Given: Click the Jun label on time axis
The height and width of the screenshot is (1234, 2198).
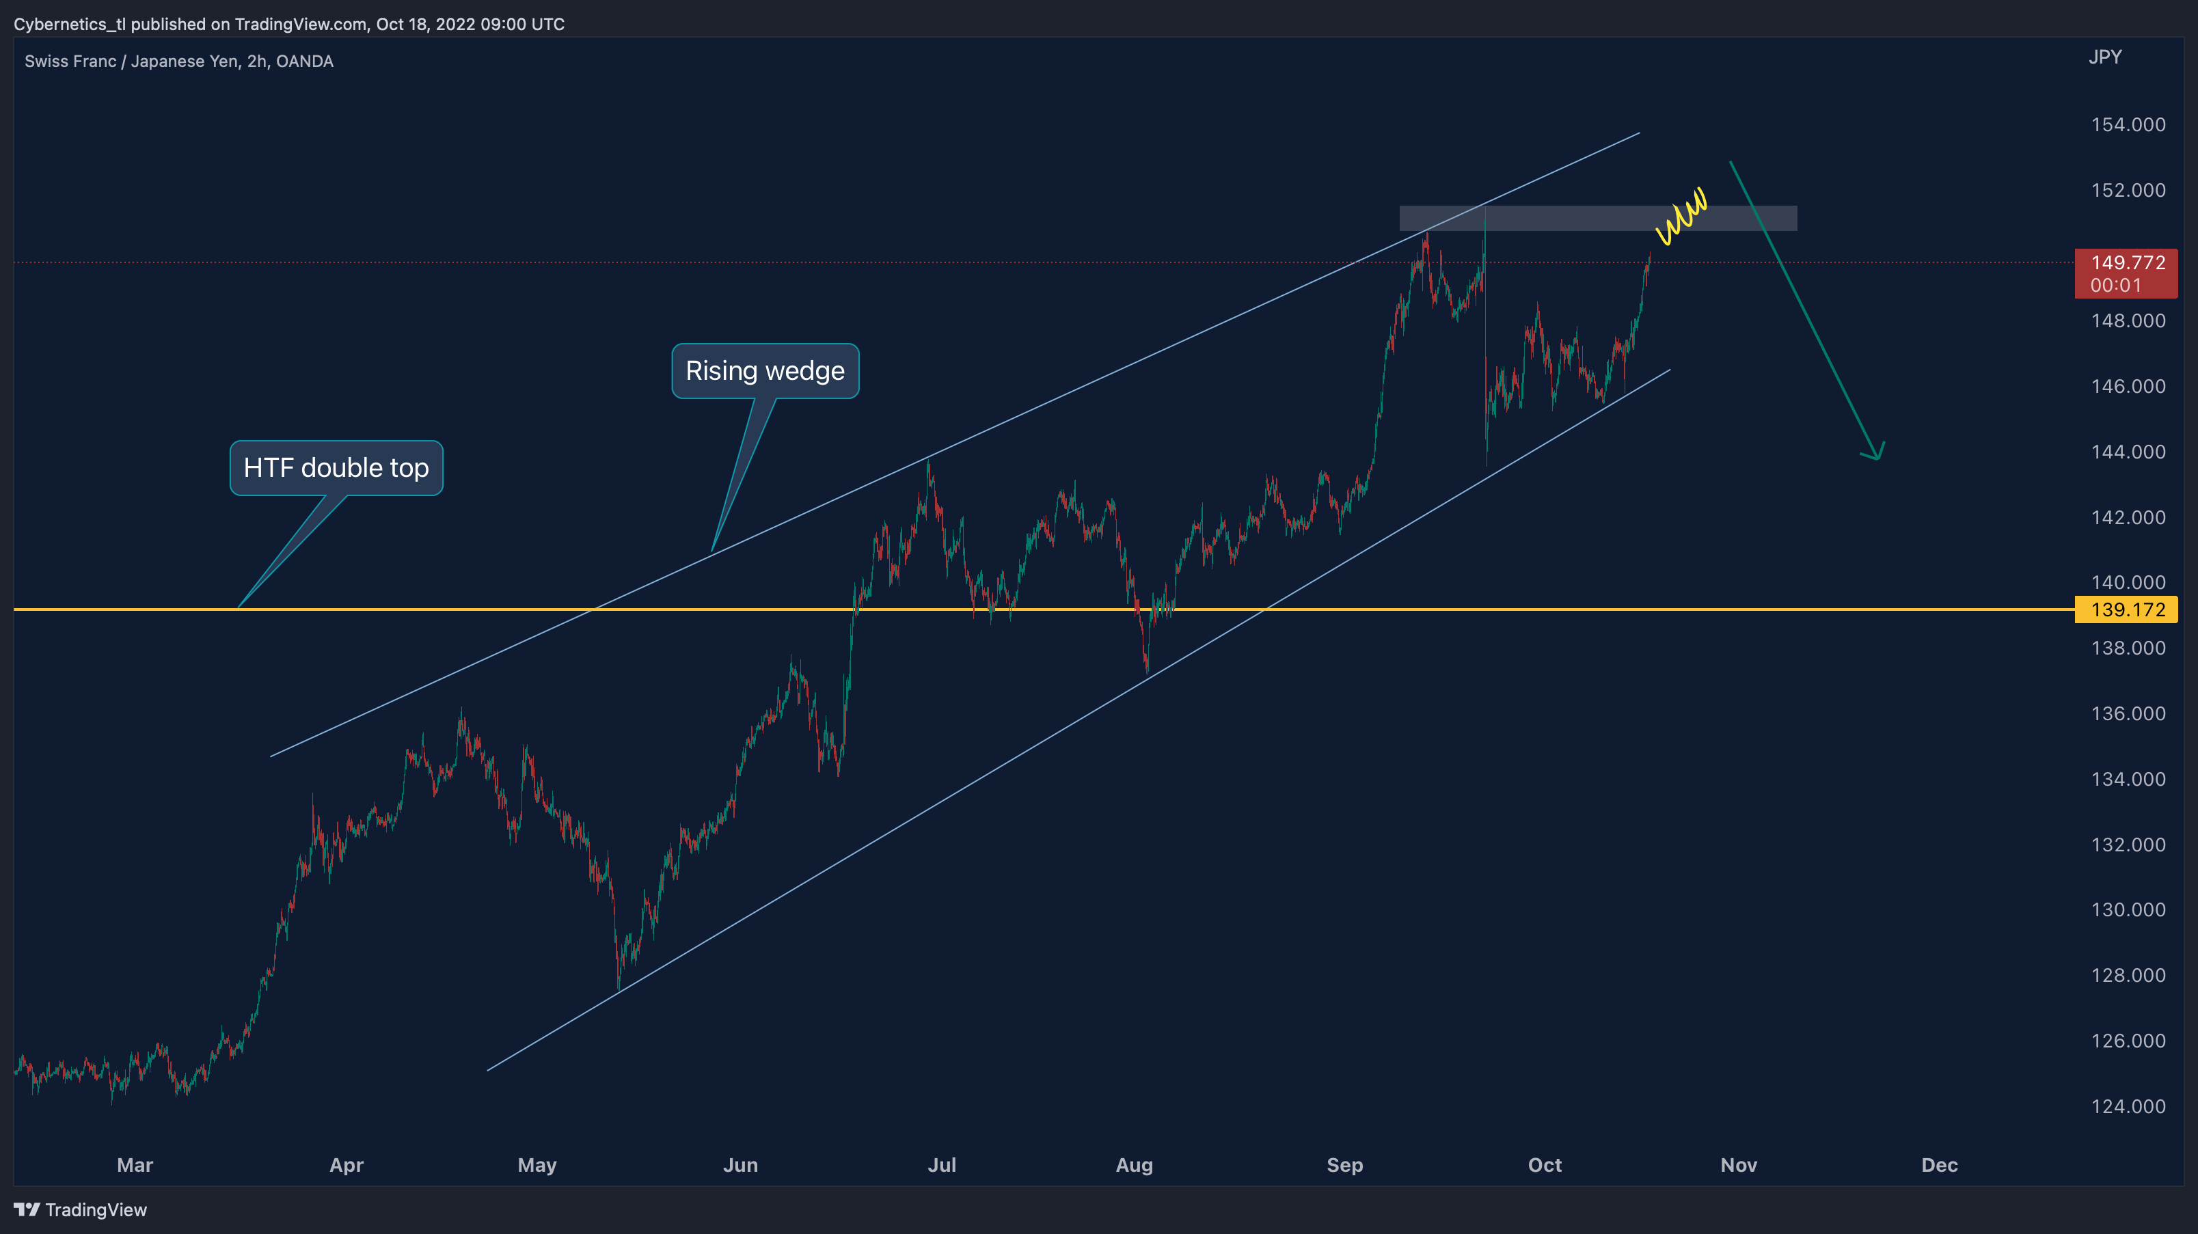Looking at the screenshot, I should click(740, 1165).
